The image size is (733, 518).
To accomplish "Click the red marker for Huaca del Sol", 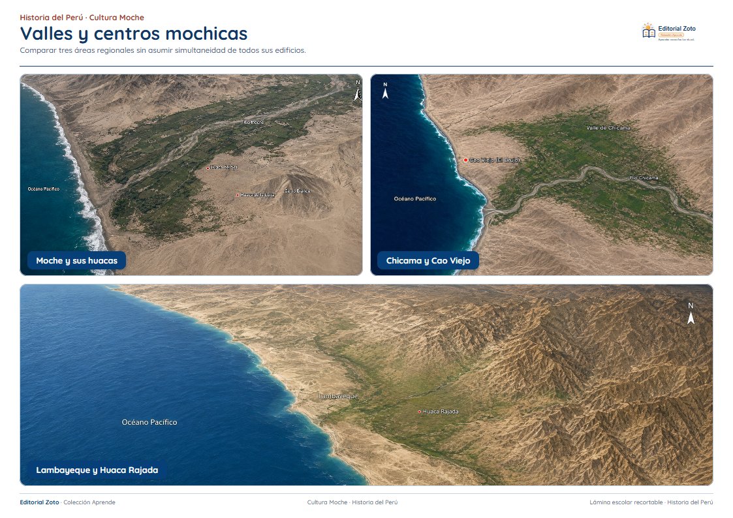I will 208,168.
